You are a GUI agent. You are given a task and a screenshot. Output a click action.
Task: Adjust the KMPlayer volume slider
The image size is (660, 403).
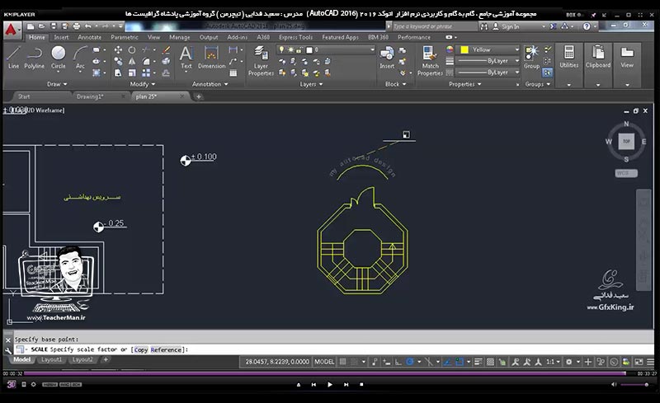click(634, 385)
